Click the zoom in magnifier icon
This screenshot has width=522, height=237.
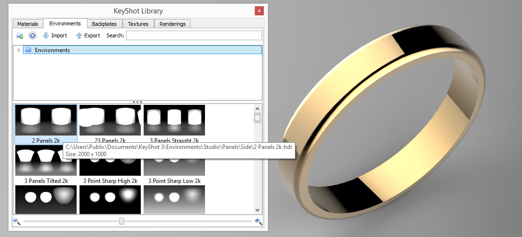click(258, 221)
